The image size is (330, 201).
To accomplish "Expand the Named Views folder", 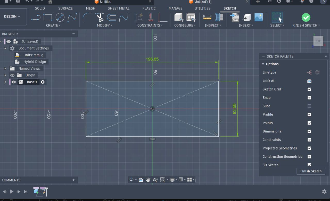I will pos(5,69).
